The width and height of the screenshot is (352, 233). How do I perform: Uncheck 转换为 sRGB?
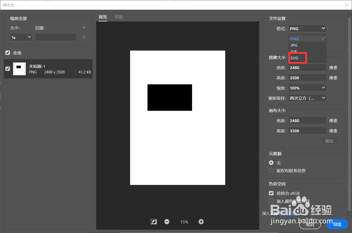click(x=271, y=193)
